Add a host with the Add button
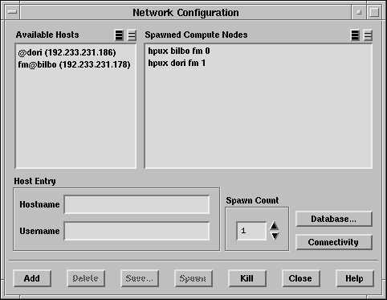The image size is (387, 300). [x=32, y=278]
